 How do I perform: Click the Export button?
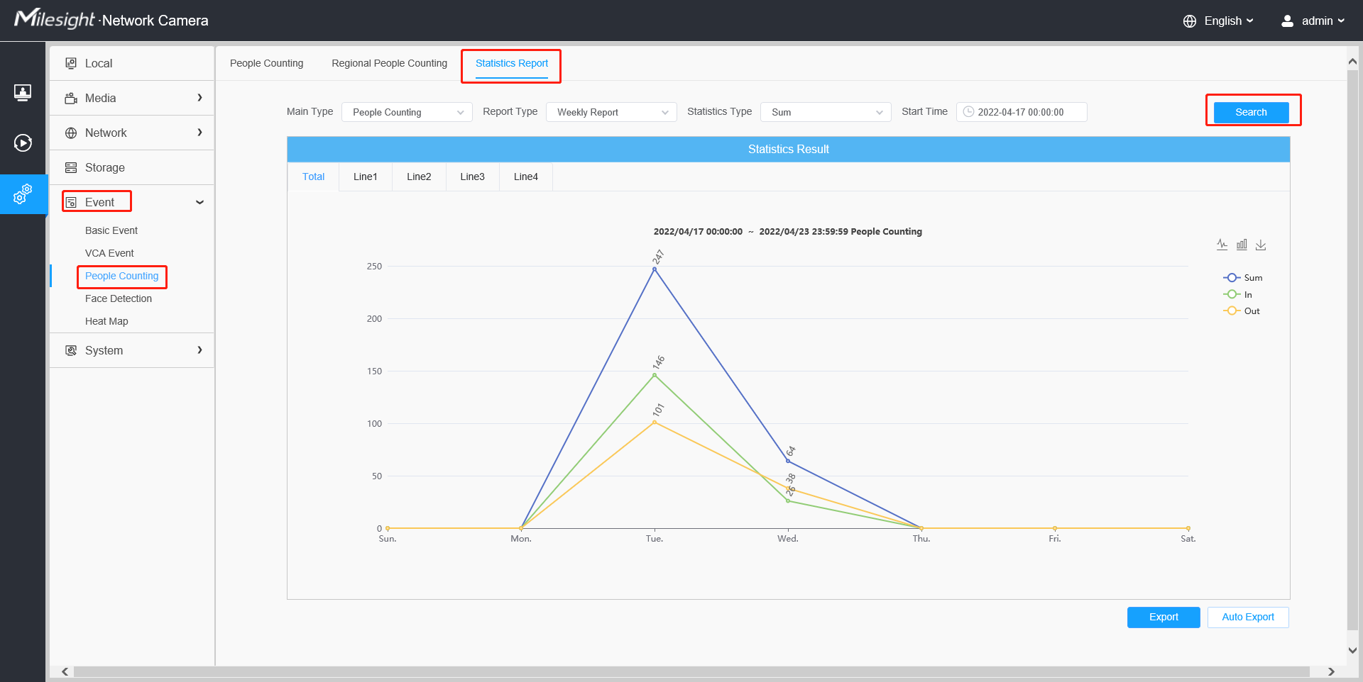pos(1164,617)
